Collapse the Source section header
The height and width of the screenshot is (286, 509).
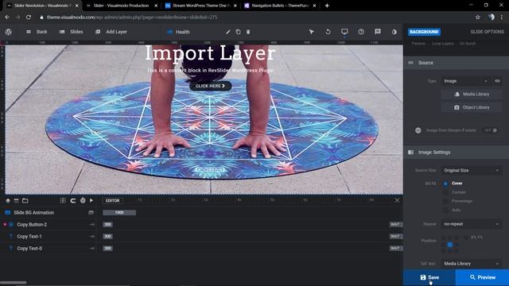point(456,63)
